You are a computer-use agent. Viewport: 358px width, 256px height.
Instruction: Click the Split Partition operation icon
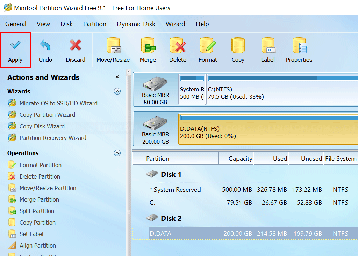[x=12, y=211]
